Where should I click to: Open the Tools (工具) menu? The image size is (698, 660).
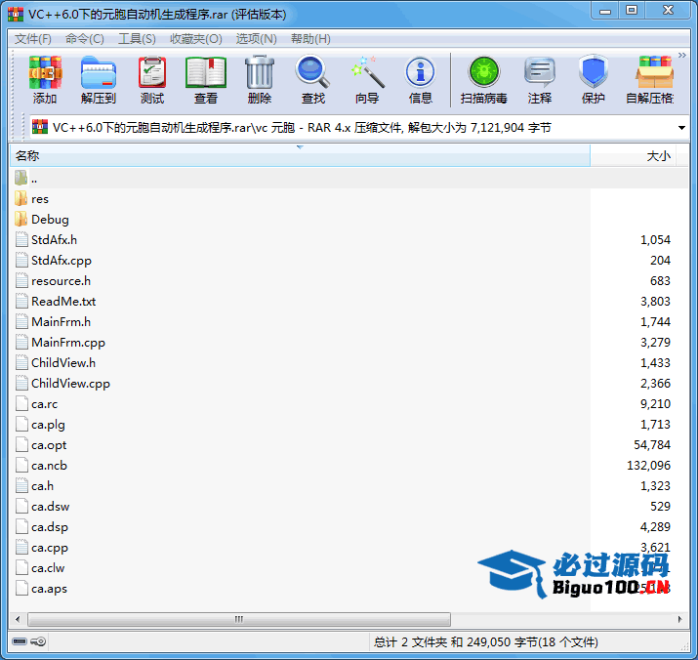(x=137, y=39)
